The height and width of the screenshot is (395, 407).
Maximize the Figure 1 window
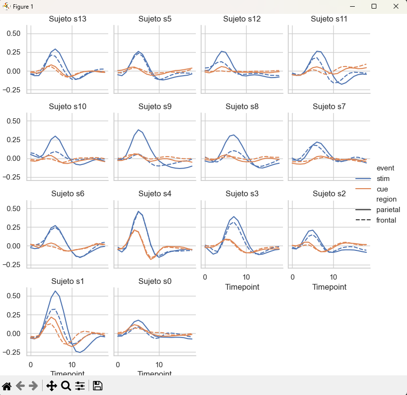tap(374, 6)
